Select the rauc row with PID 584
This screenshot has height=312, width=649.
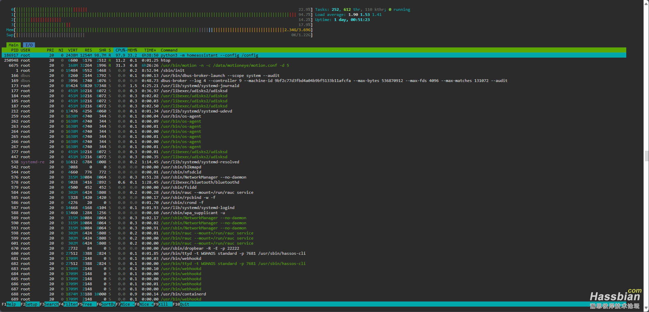[314, 192]
